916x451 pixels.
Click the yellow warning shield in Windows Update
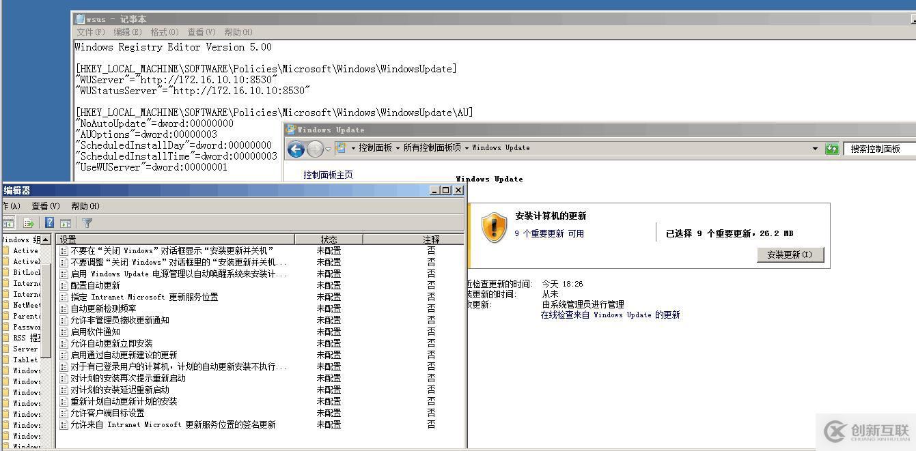(493, 226)
